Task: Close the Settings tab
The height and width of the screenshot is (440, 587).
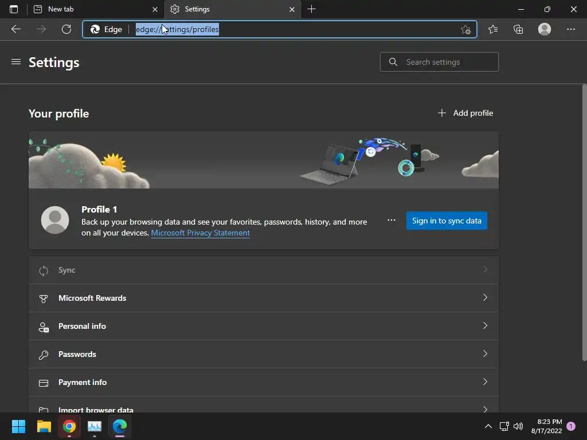Action: pos(292,9)
